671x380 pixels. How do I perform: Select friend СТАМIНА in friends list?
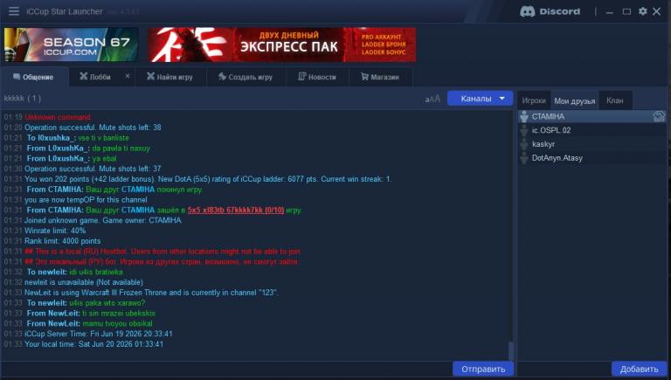(x=591, y=116)
